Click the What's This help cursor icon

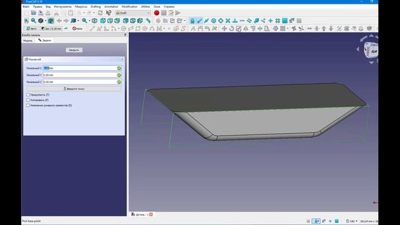(109, 12)
